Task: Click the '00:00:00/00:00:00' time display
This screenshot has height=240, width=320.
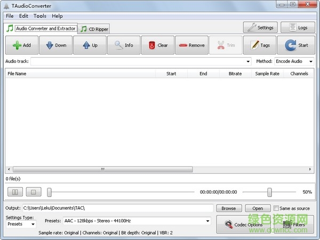Action: click(218, 192)
